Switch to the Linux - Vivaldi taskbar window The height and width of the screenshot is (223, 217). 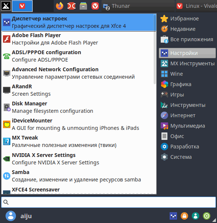pos(196,6)
